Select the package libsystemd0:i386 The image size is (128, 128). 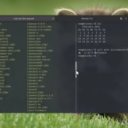click(38, 66)
